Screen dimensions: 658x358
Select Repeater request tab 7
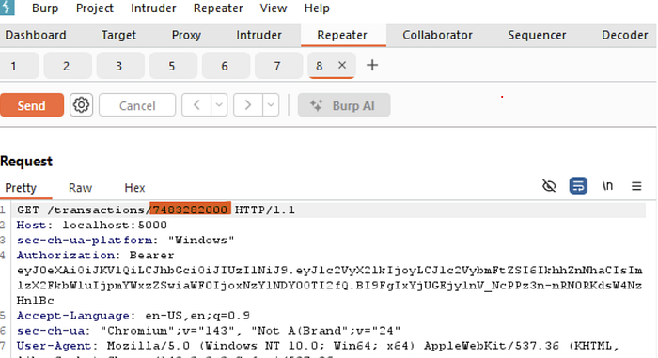[277, 66]
